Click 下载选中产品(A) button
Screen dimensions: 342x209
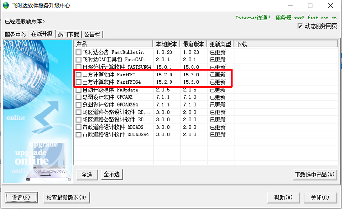click(x=315, y=174)
